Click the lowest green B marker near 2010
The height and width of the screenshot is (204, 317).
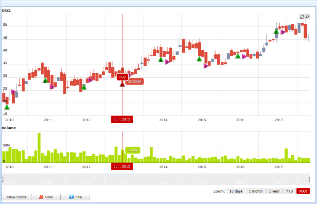pyautogui.click(x=7, y=107)
